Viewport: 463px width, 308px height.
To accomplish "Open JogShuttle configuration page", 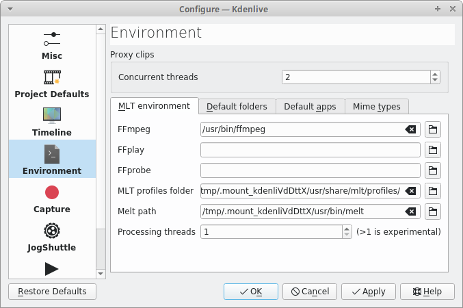I will point(52,236).
